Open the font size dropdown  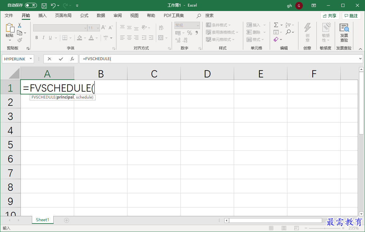tap(98, 28)
